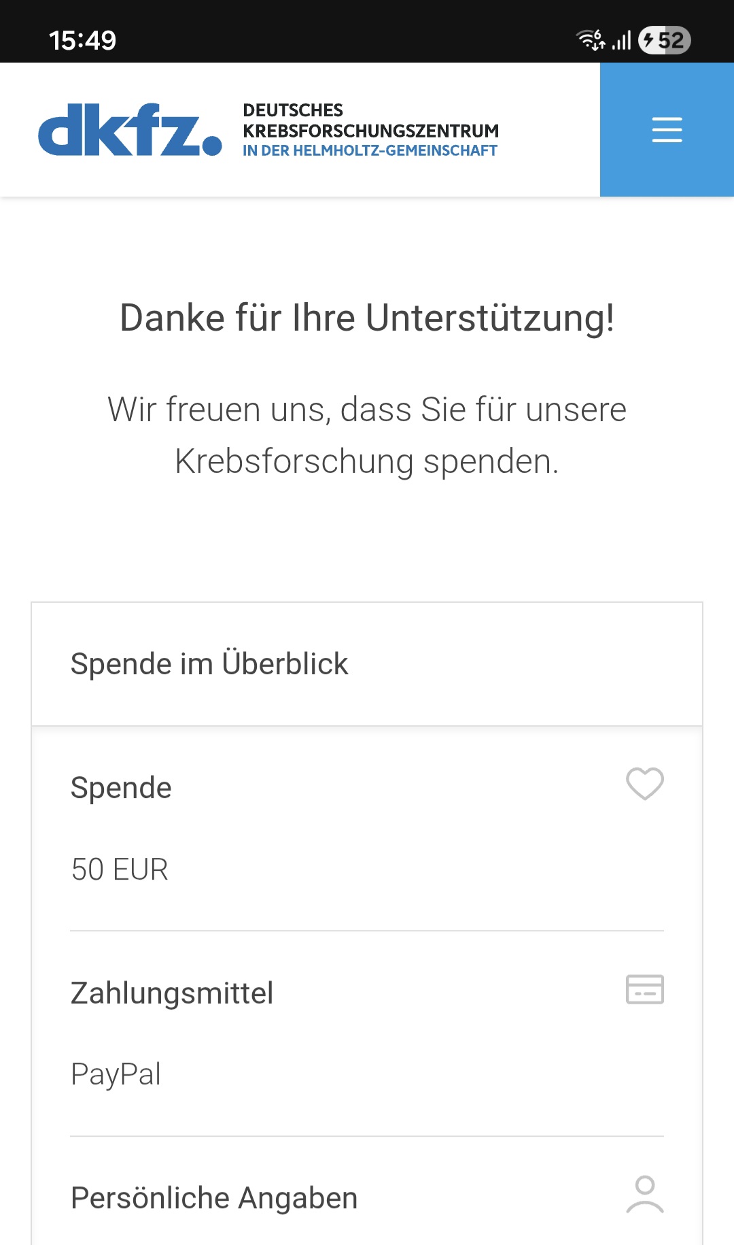The height and width of the screenshot is (1245, 734).
Task: Tap the 'Danke für Ihre Unterstützung!' heading
Action: 367,318
